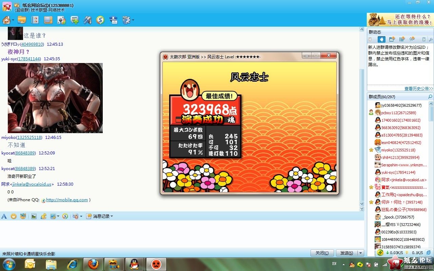Click the music sharing icon in input toolbar
Image resolution: width=434 pixels, height=271 pixels.
click(43, 216)
